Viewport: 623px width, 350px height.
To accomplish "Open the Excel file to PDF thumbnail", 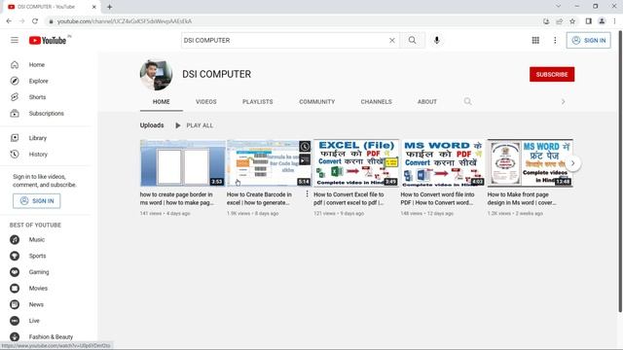I will tap(356, 162).
